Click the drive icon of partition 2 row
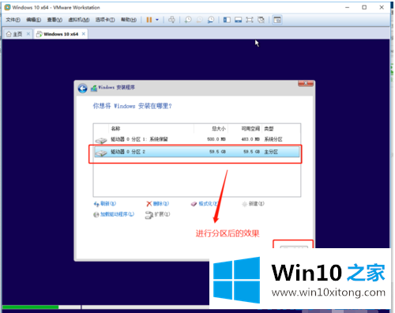This screenshot has height=313, width=395. pyautogui.click(x=101, y=153)
